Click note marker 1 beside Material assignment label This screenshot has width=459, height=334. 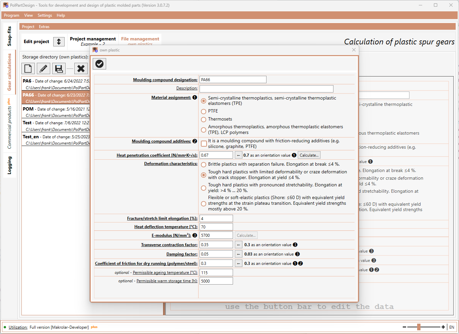tap(195, 98)
